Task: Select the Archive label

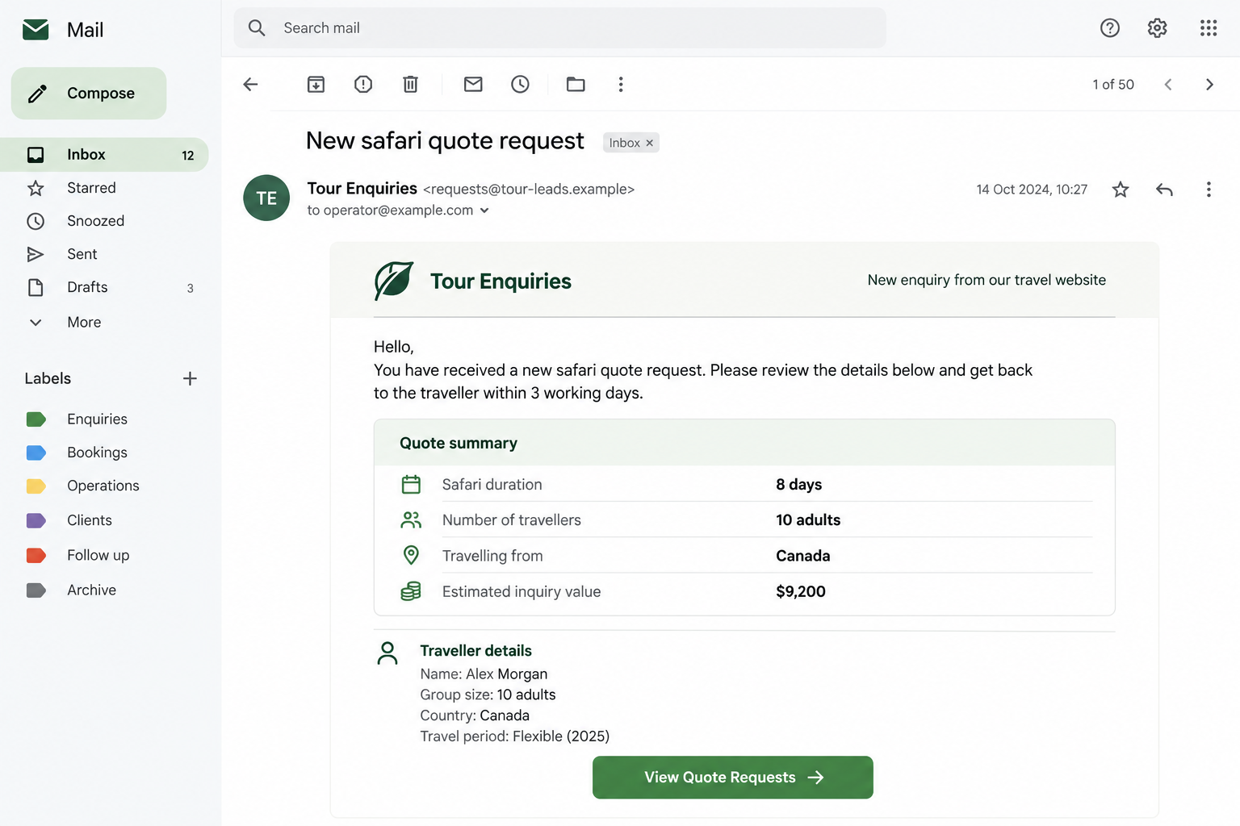Action: coord(91,590)
